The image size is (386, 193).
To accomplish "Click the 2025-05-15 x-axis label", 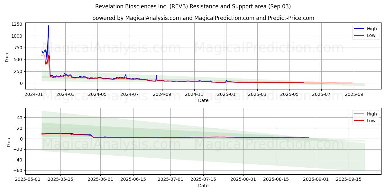I will 61,179.
